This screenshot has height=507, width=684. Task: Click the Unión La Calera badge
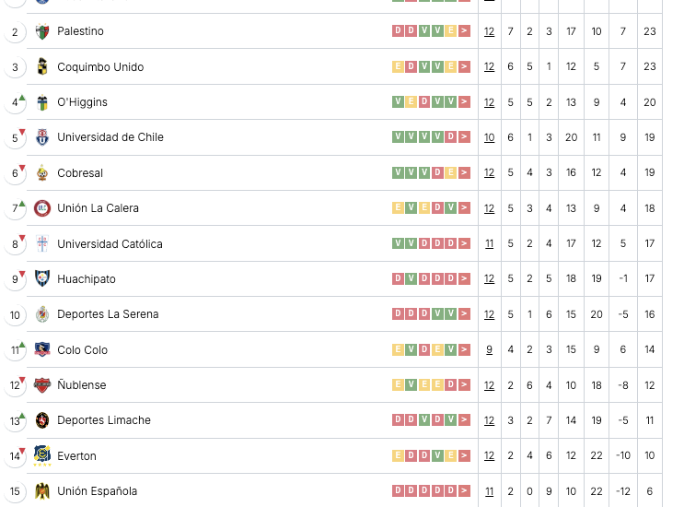click(x=42, y=208)
